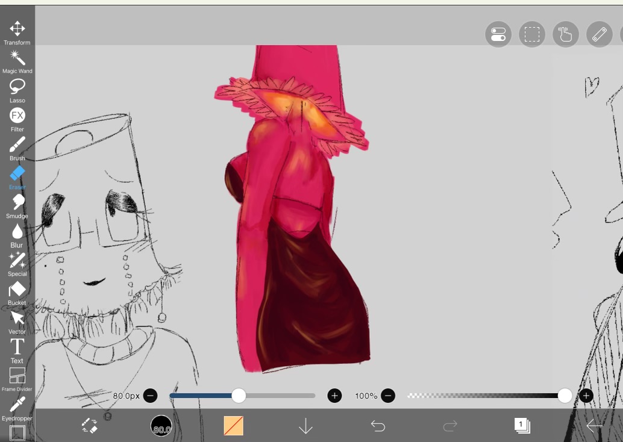This screenshot has height=442, width=623.
Task: Select the Vector tool
Action: tap(17, 322)
